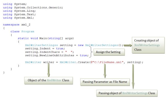Click the 'new' keyword
This screenshot has width=166, height=99.
click(x=81, y=45)
